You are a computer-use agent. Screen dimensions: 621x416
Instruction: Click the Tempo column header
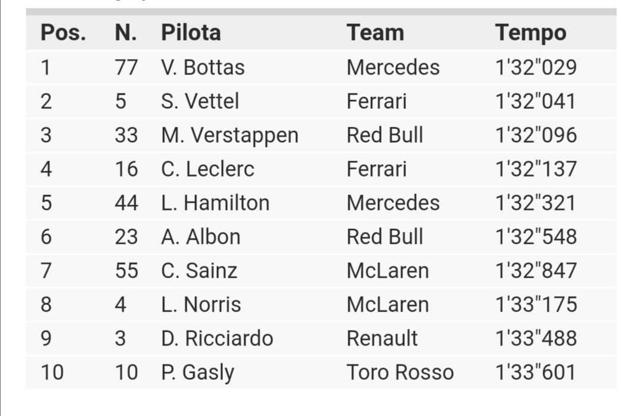click(531, 33)
